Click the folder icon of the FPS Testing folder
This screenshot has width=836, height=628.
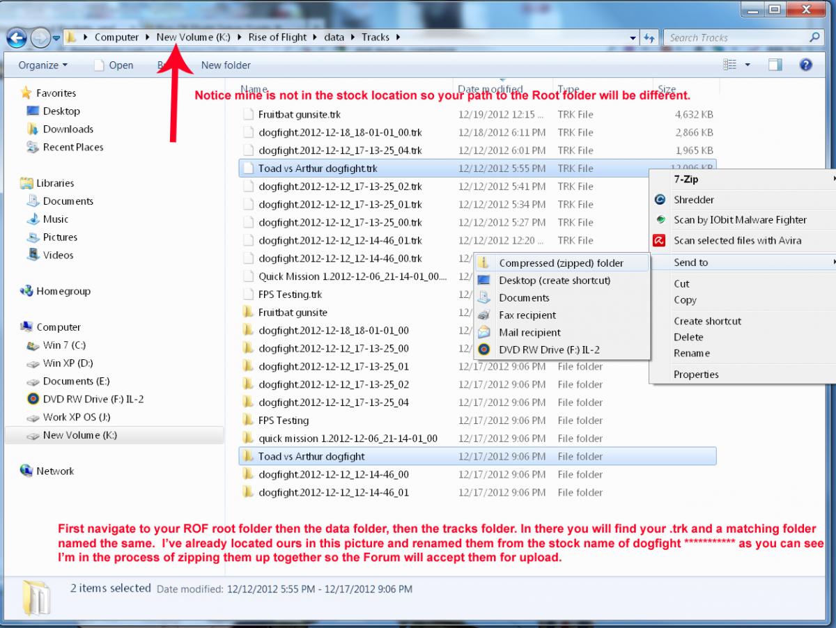pyautogui.click(x=248, y=420)
